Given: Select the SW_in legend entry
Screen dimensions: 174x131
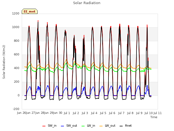Looking at the screenshot, I should 49,126.
